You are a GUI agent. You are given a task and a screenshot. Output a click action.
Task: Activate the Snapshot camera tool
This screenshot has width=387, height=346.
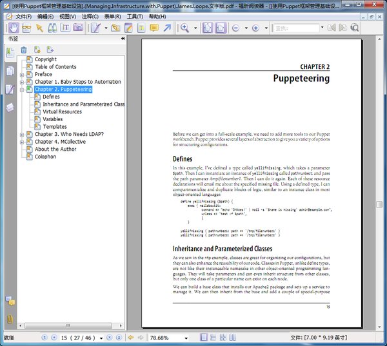[x=78, y=28]
